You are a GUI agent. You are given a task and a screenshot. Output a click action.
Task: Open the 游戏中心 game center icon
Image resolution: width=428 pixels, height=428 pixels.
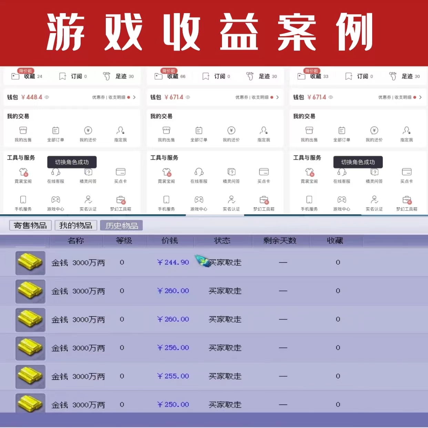(x=55, y=203)
